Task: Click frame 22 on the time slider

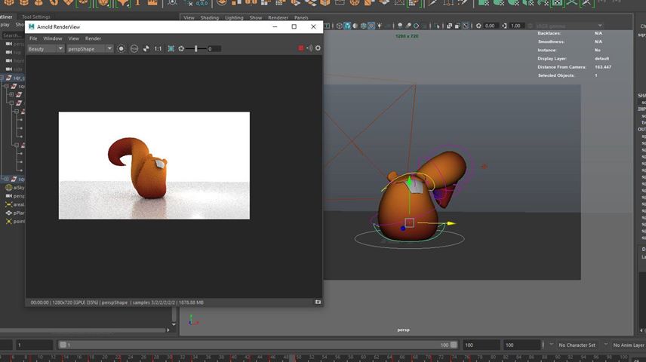Action: 118,357
